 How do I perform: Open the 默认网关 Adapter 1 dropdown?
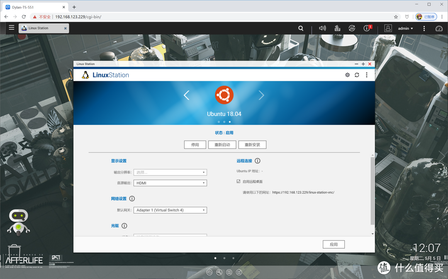[x=170, y=210]
